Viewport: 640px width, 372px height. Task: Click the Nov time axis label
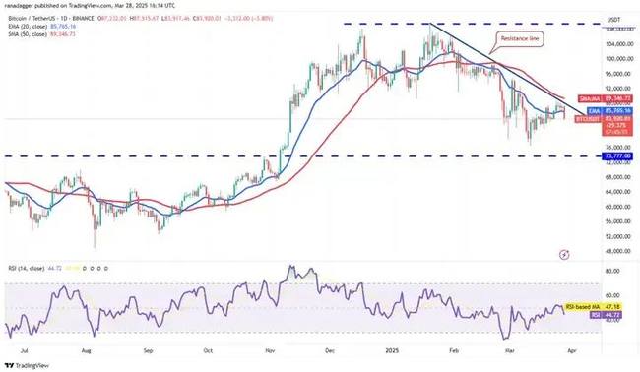270,350
